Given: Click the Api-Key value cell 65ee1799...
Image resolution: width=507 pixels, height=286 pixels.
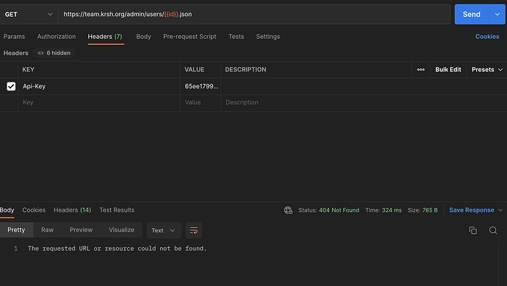Looking at the screenshot, I should pos(201,86).
